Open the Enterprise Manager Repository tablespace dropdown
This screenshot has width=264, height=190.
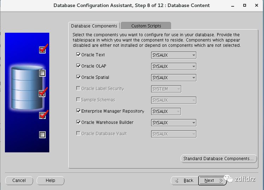click(166, 112)
